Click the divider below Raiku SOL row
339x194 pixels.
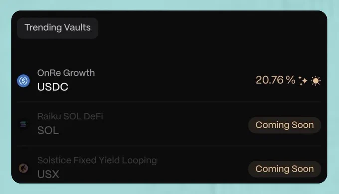[169, 146]
